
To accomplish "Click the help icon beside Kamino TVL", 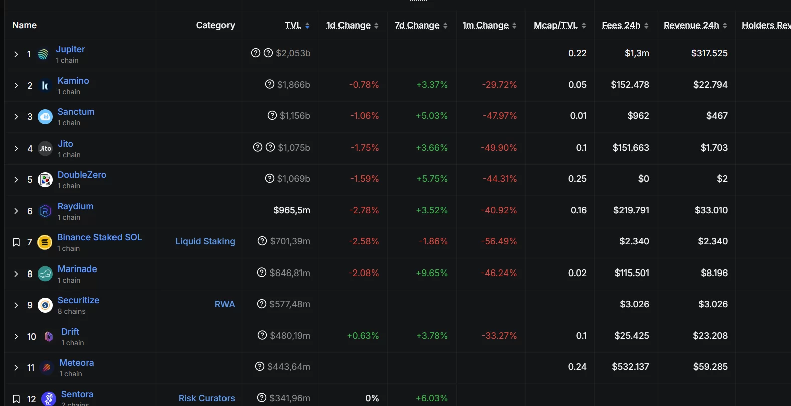I will (x=270, y=84).
